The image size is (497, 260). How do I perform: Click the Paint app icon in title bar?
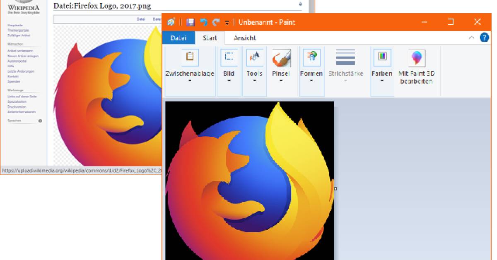pyautogui.click(x=171, y=22)
